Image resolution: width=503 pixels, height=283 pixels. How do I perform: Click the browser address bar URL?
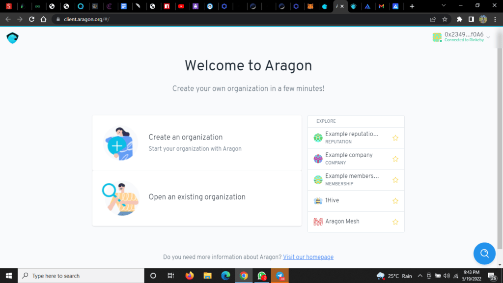[x=86, y=19]
